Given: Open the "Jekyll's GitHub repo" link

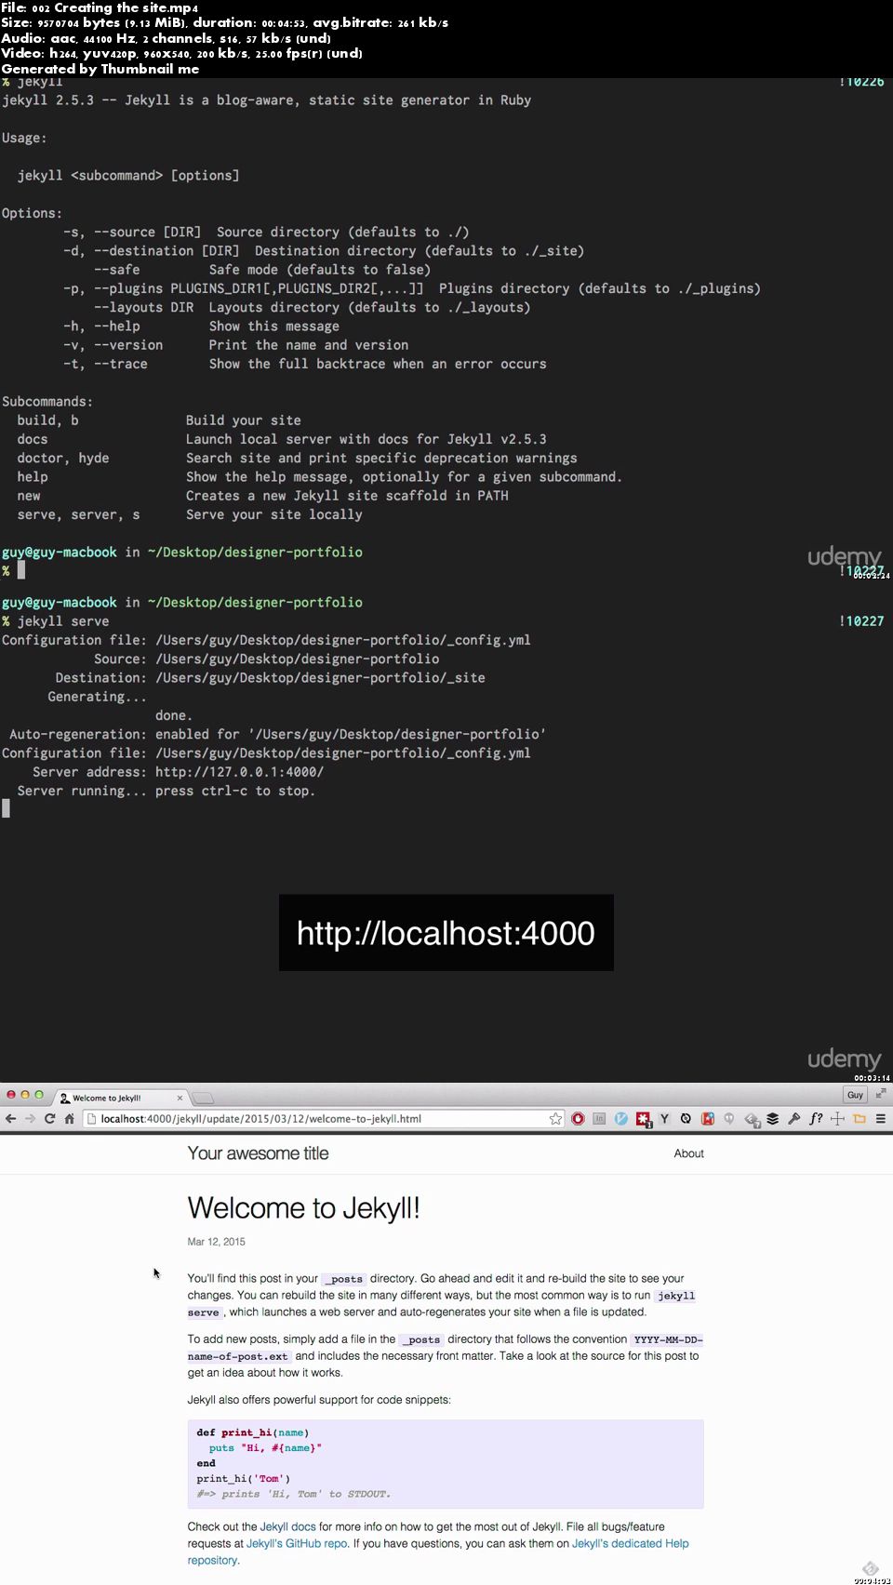Looking at the screenshot, I should pyautogui.click(x=297, y=1543).
